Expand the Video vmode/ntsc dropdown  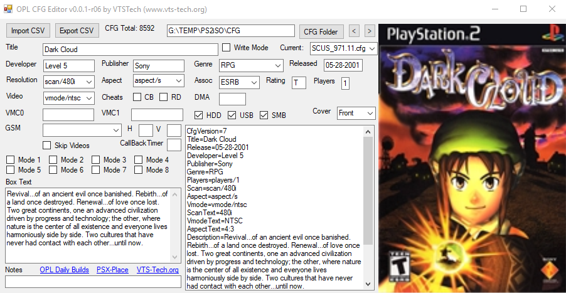point(68,98)
